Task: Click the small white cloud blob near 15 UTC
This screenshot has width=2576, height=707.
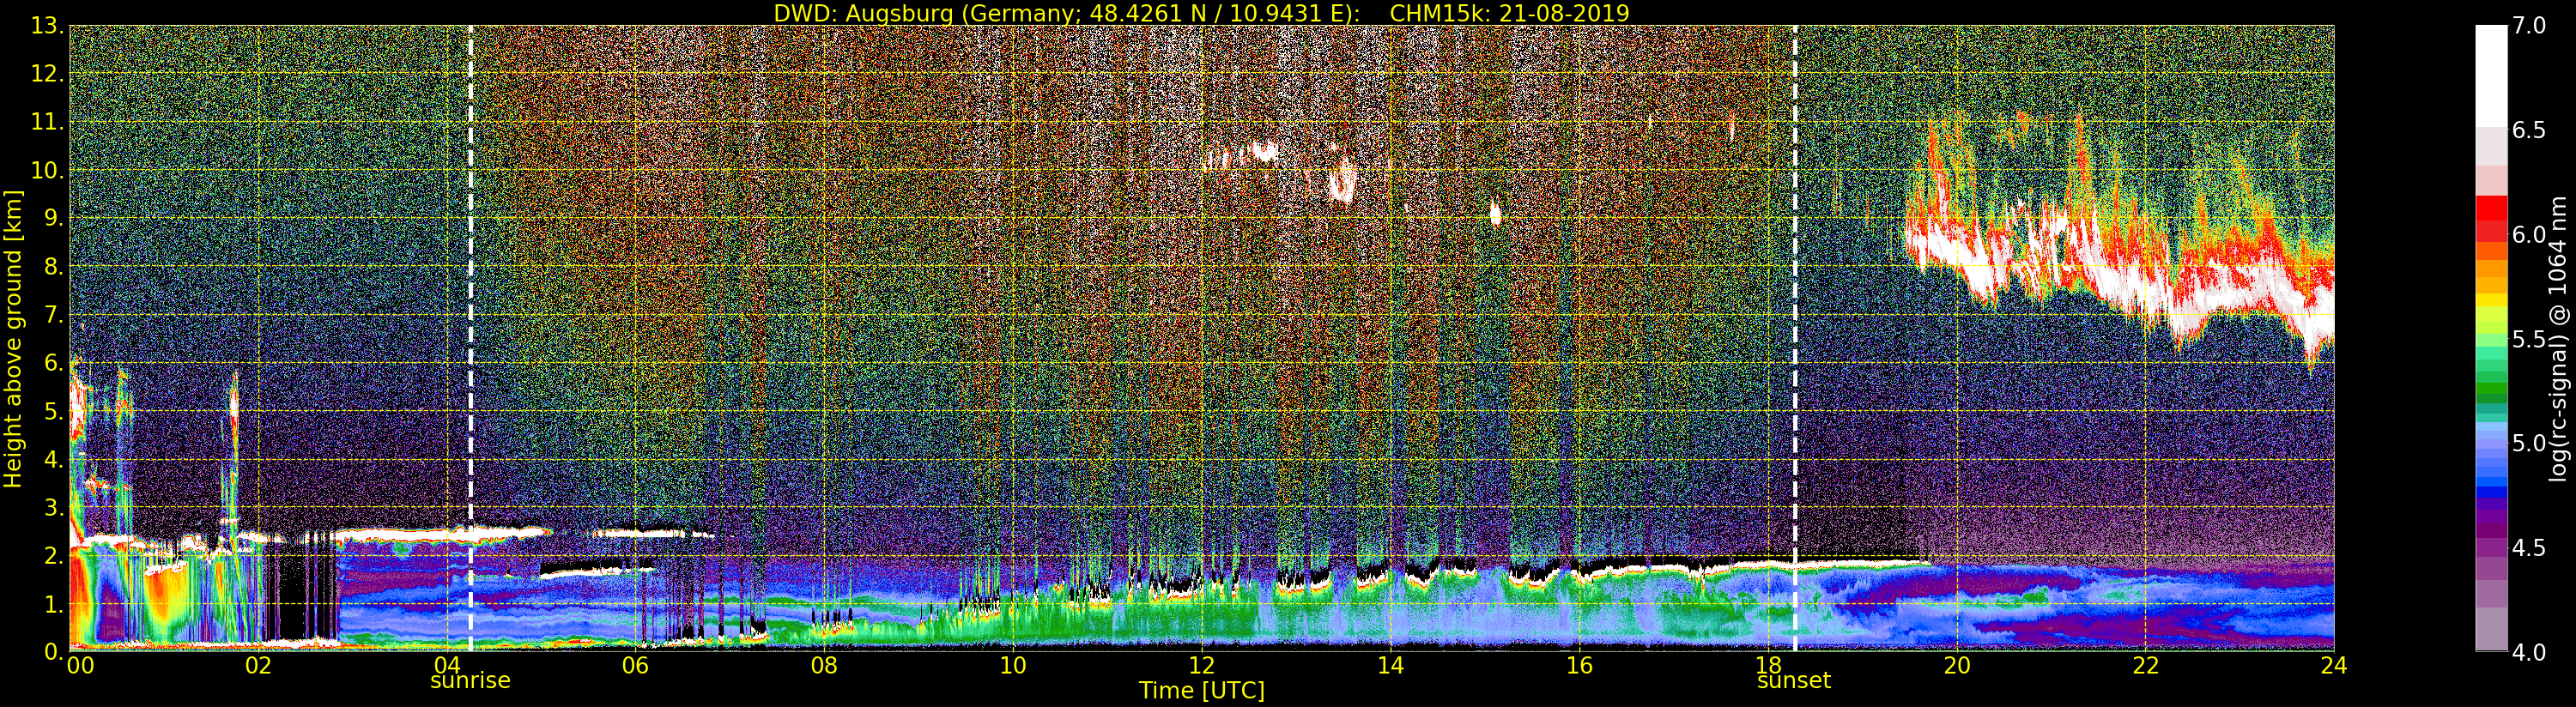Action: [x=1495, y=213]
